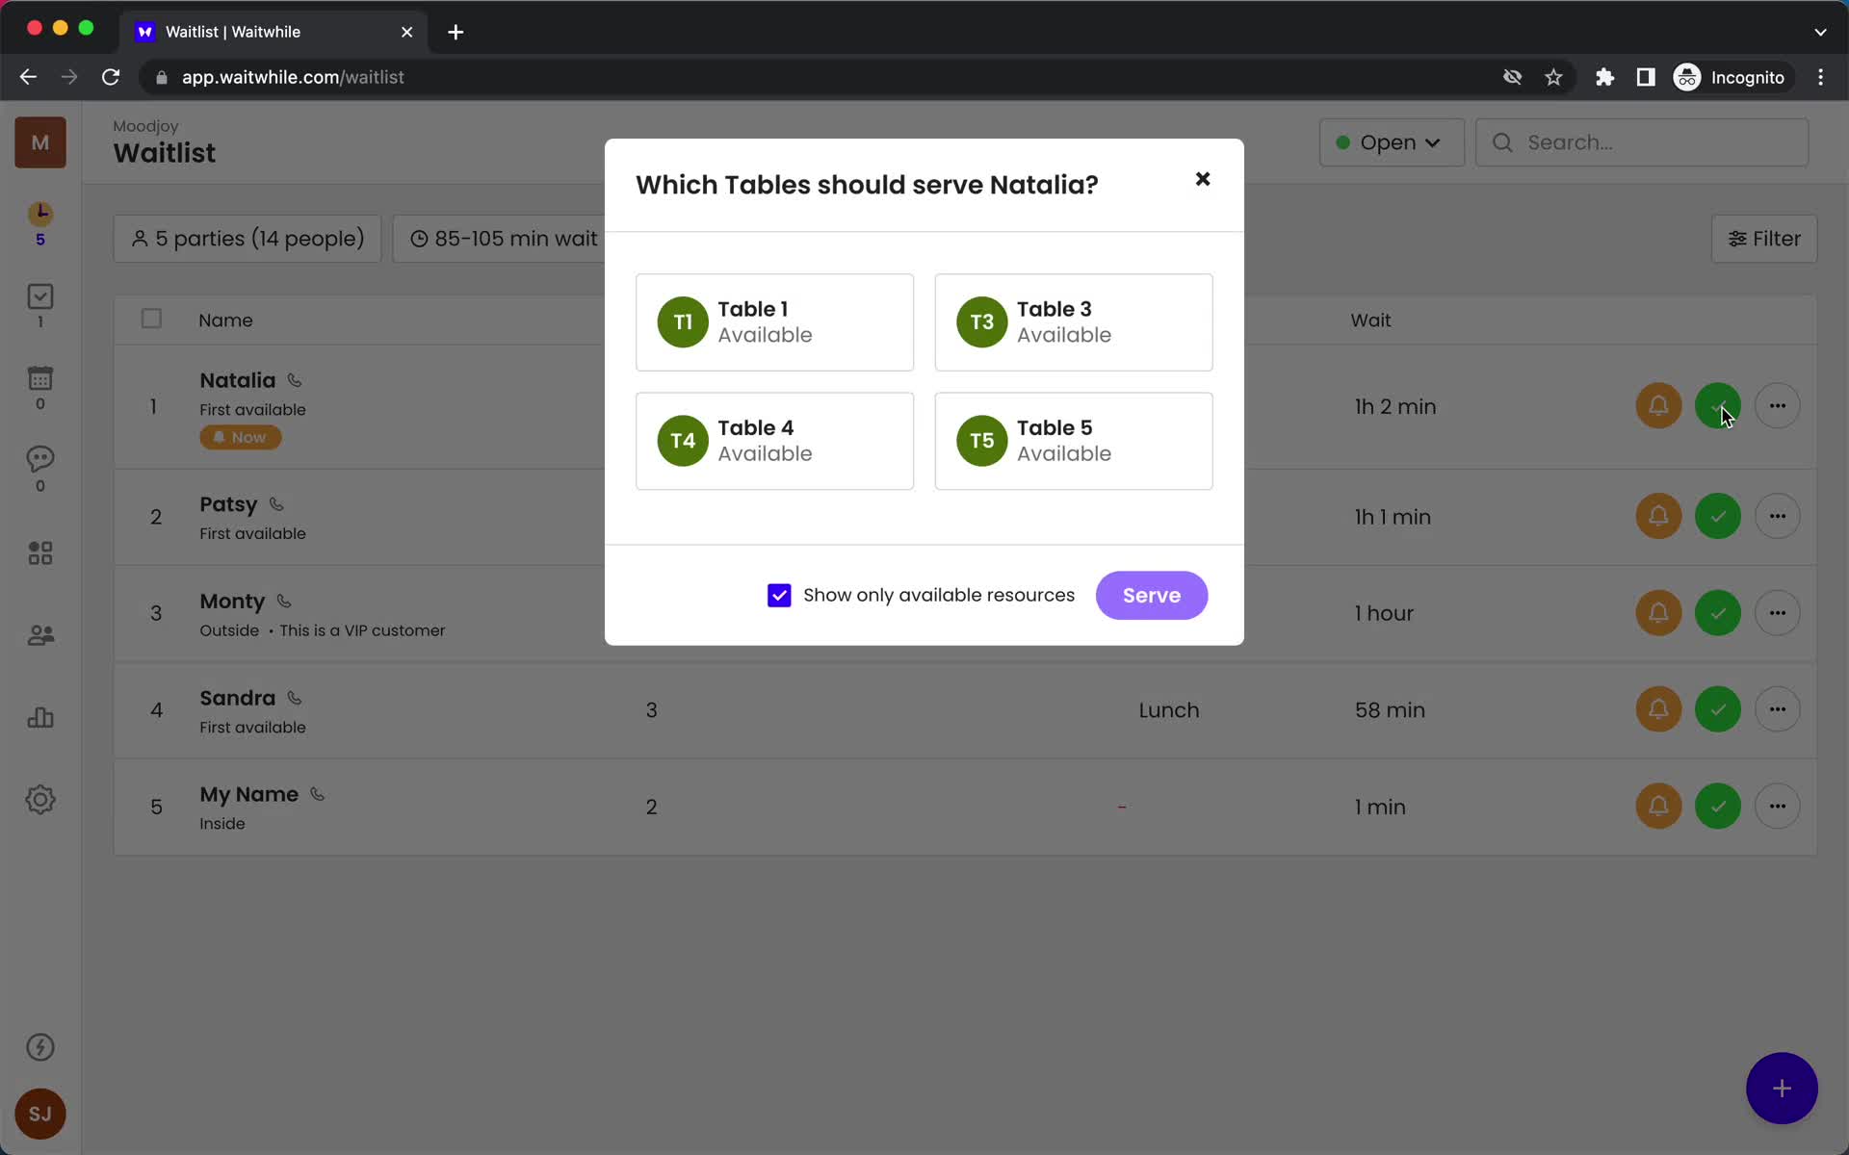Click the add new entry plus button
Screen dimensions: 1849x1155
coord(1782,1089)
